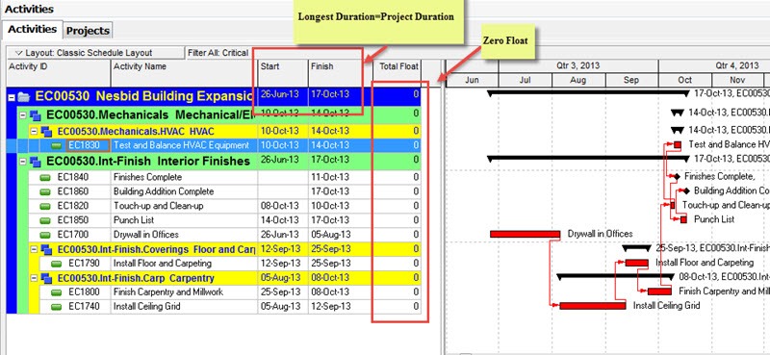Click the Install Floor and Carpeting Gantt bar
The width and height of the screenshot is (770, 355).
637,263
